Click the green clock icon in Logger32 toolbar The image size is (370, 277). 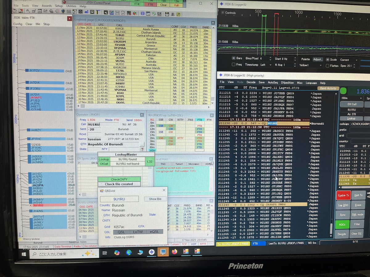tap(154, 14)
